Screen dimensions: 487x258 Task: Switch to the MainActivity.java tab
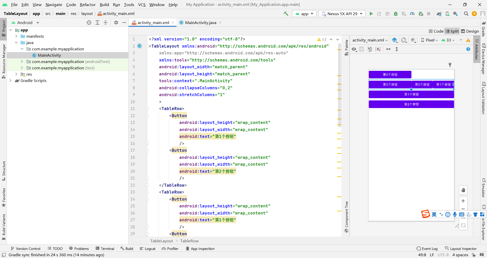(x=200, y=23)
